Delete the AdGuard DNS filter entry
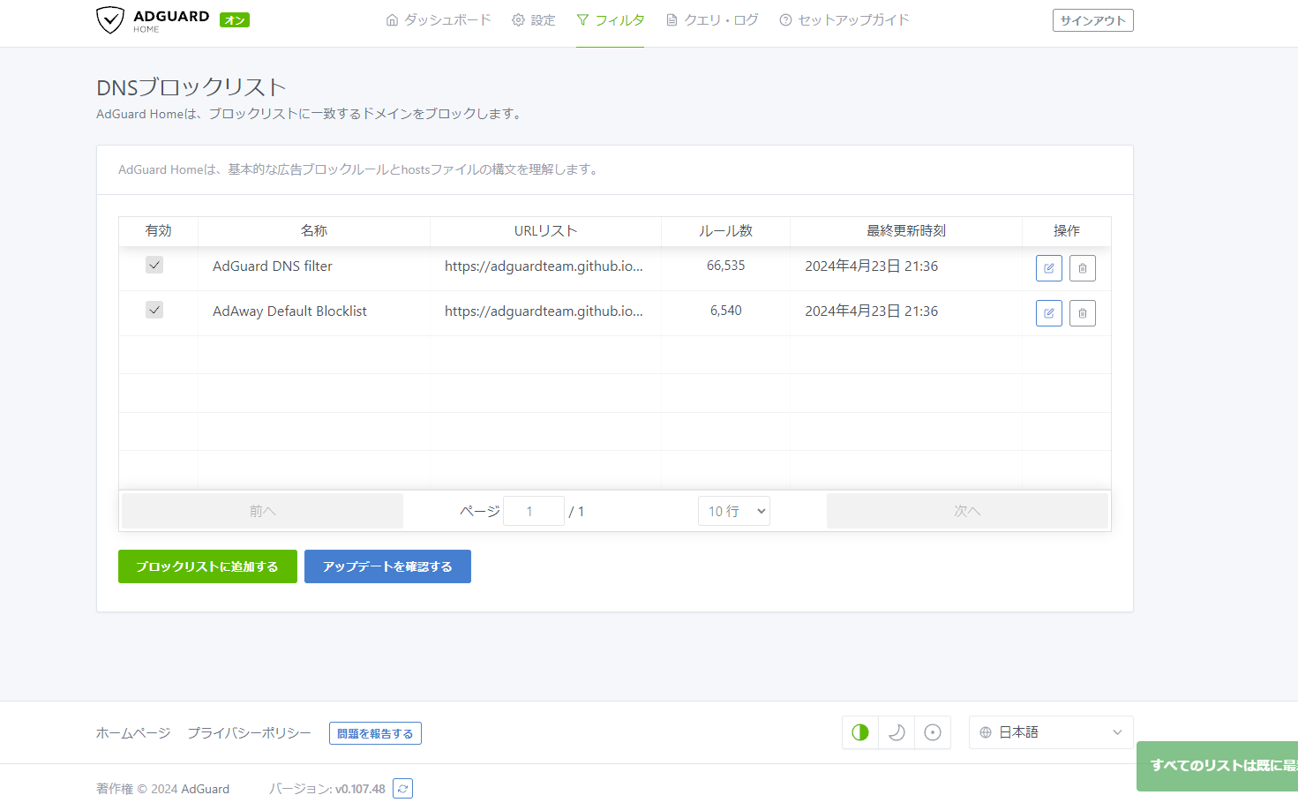 coord(1082,268)
